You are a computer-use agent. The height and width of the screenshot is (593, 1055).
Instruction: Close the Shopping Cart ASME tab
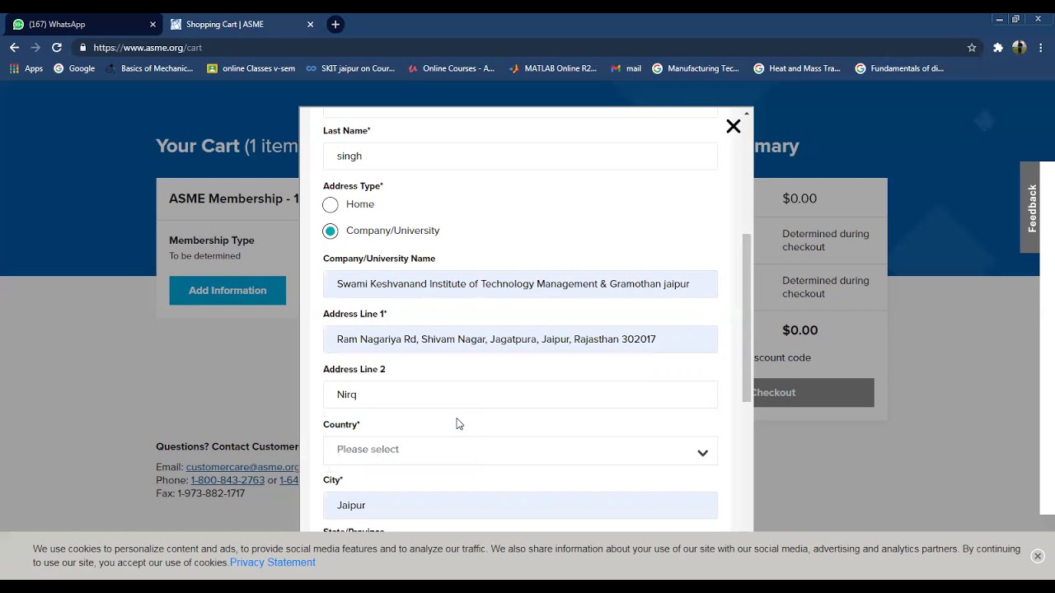(x=310, y=25)
